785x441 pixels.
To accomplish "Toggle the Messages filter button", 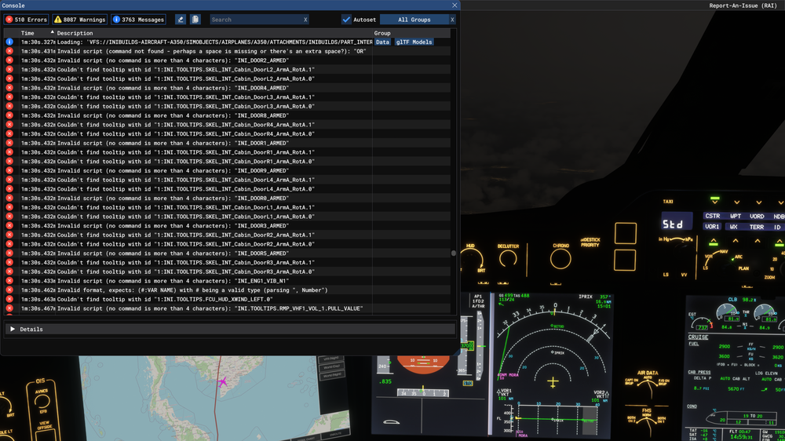I will [138, 20].
